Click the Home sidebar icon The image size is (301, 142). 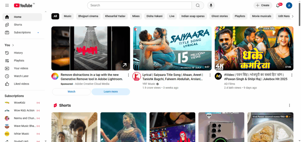[7, 17]
